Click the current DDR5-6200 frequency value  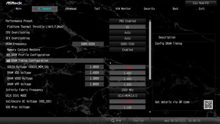click(x=88, y=44)
